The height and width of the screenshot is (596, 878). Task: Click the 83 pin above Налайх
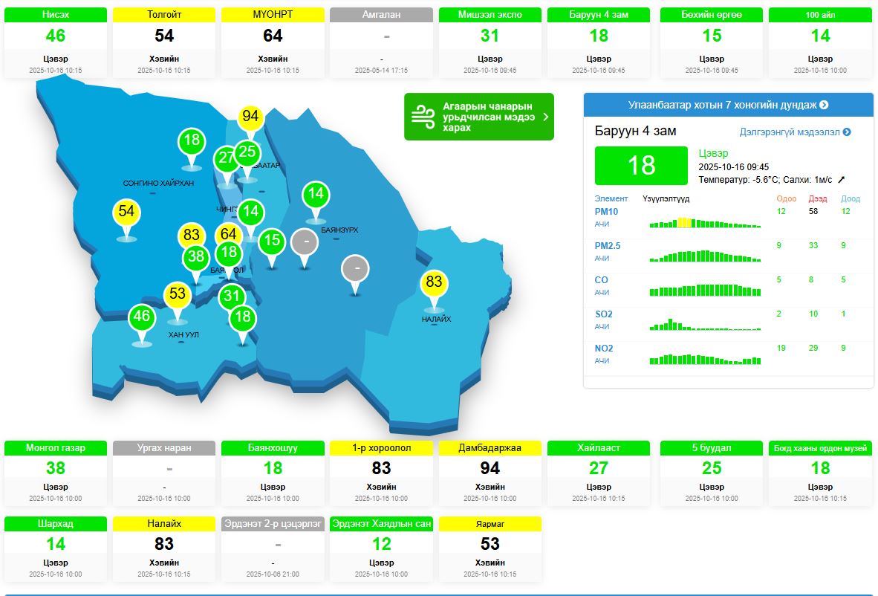(434, 282)
